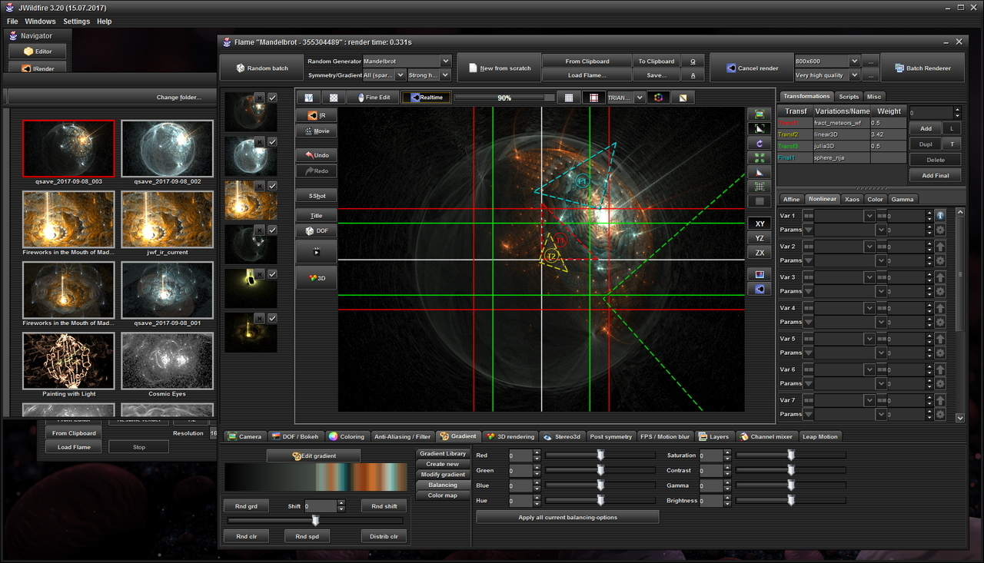The height and width of the screenshot is (563, 984).
Task: Open the Windows menu
Action: point(40,22)
